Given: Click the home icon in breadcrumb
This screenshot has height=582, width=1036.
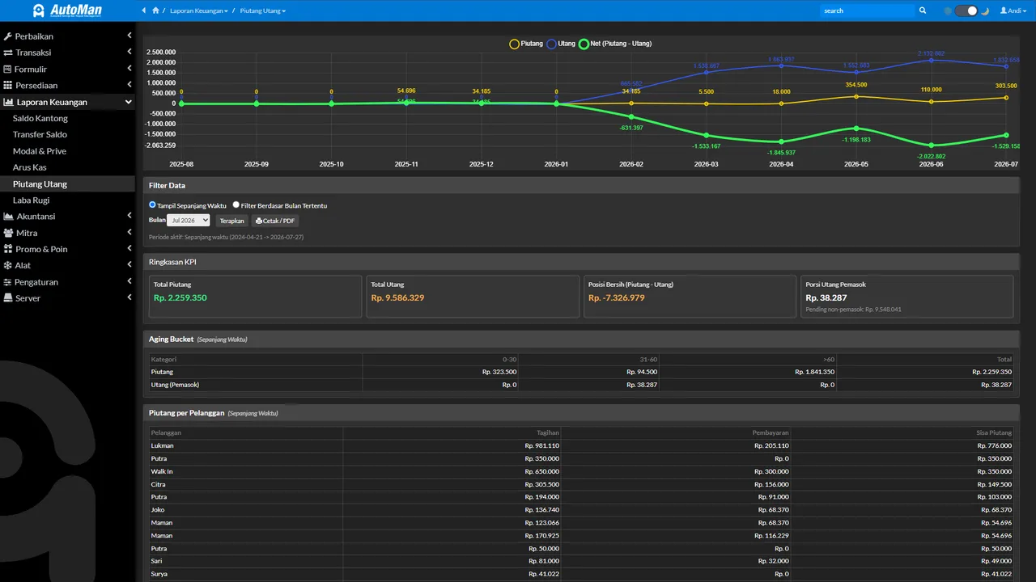Looking at the screenshot, I should pyautogui.click(x=155, y=11).
